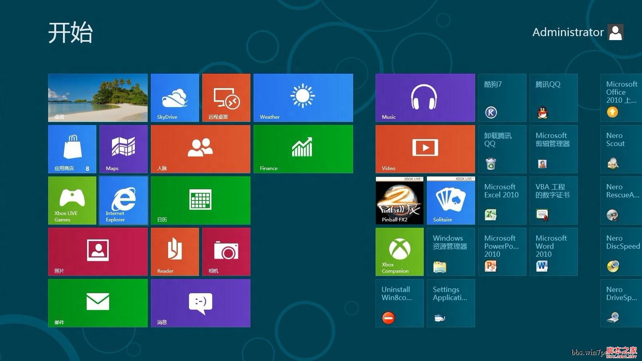Open the Xbox Companion tile
642x361 pixels.
click(x=400, y=252)
